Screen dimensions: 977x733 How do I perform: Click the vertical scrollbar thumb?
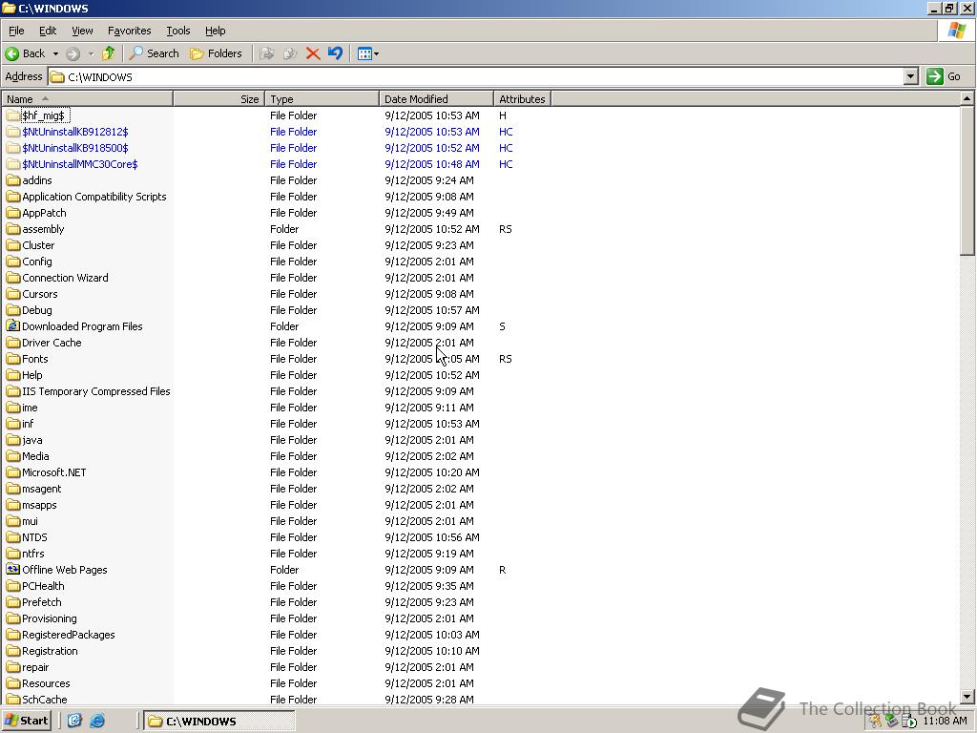pos(967,180)
